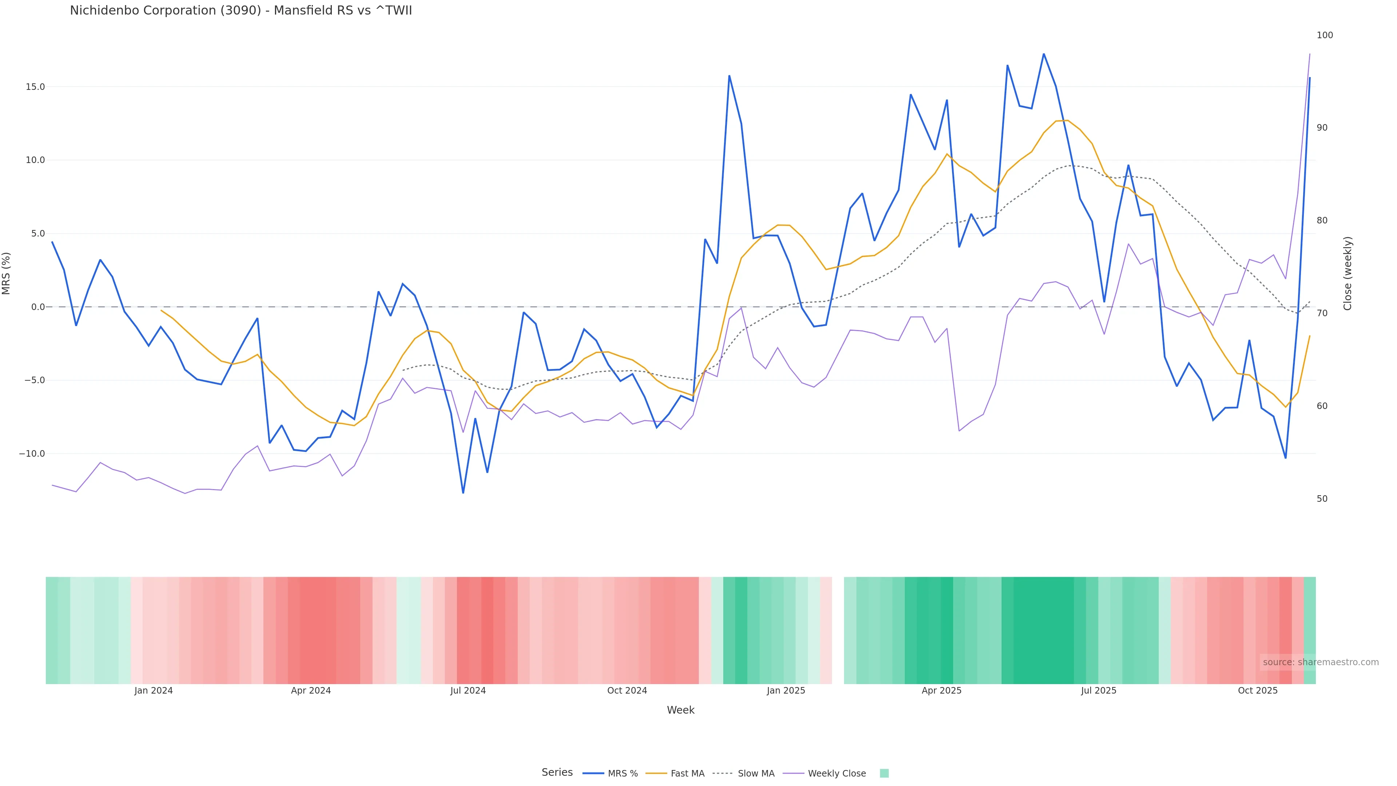1397x786 pixels.
Task: Click the "MRS (%)" left axis title
Action: (x=7, y=273)
